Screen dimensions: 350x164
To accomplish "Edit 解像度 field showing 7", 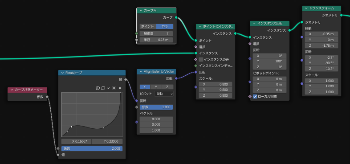I will pos(156,34).
